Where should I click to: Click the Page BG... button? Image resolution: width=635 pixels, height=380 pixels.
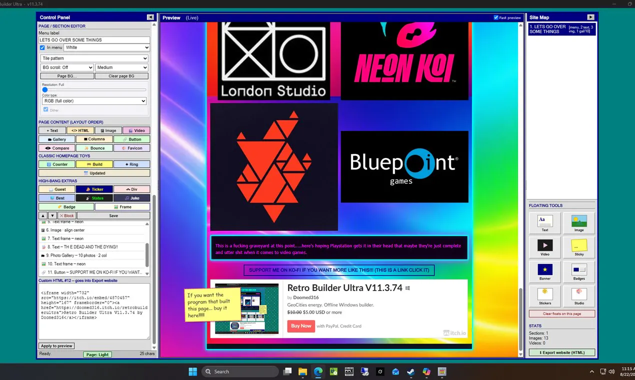pyautogui.click(x=67, y=76)
